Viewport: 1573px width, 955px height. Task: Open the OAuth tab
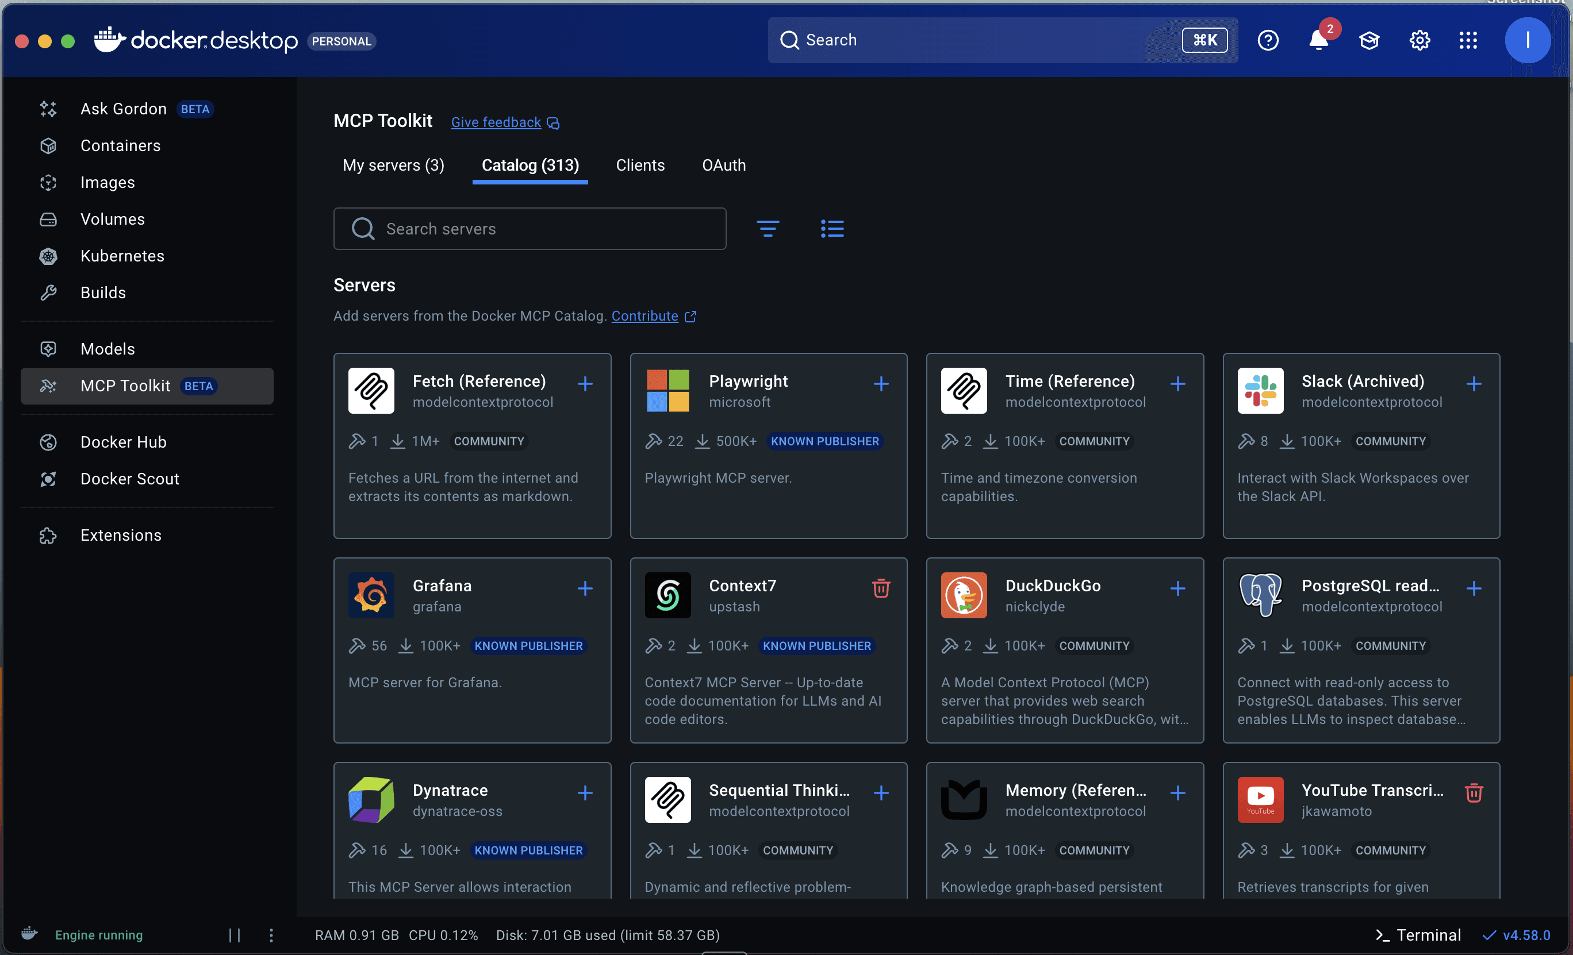click(x=723, y=165)
